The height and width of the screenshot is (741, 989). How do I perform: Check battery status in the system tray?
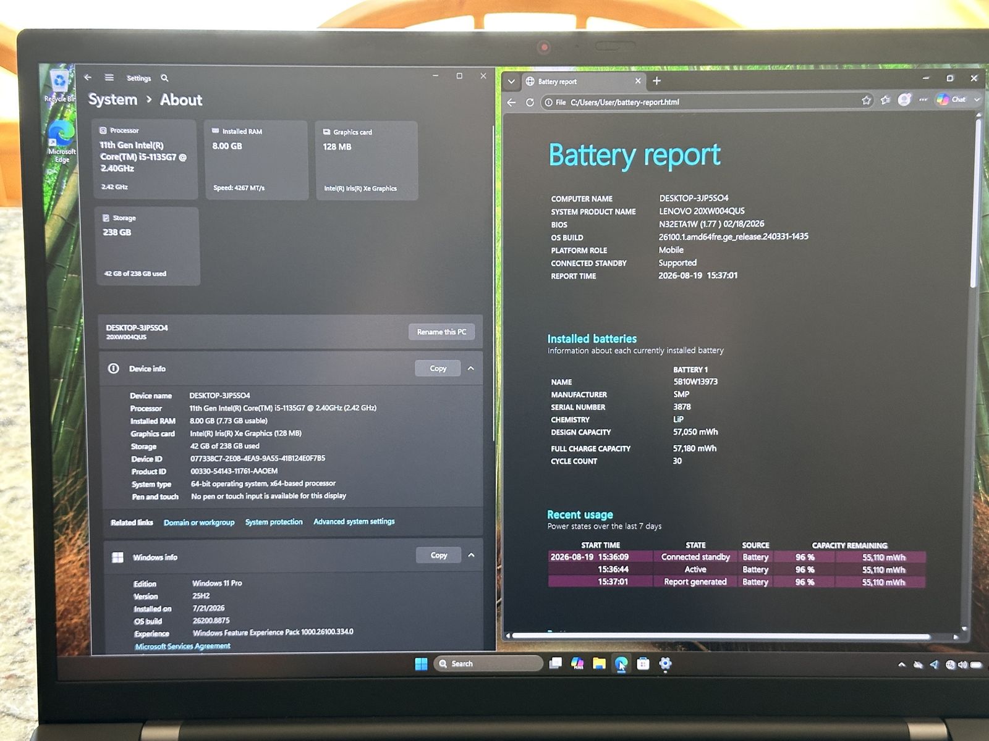[x=976, y=665]
